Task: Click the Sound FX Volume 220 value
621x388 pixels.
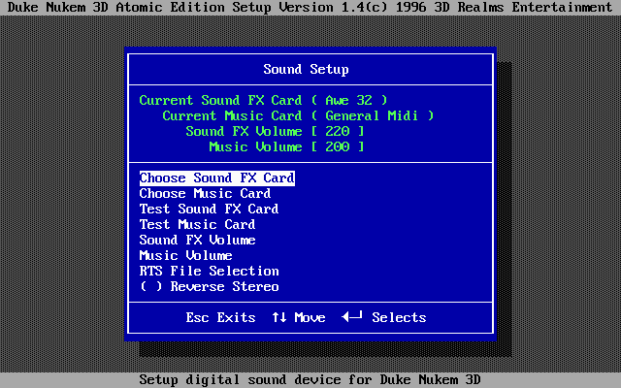Action: tap(338, 132)
